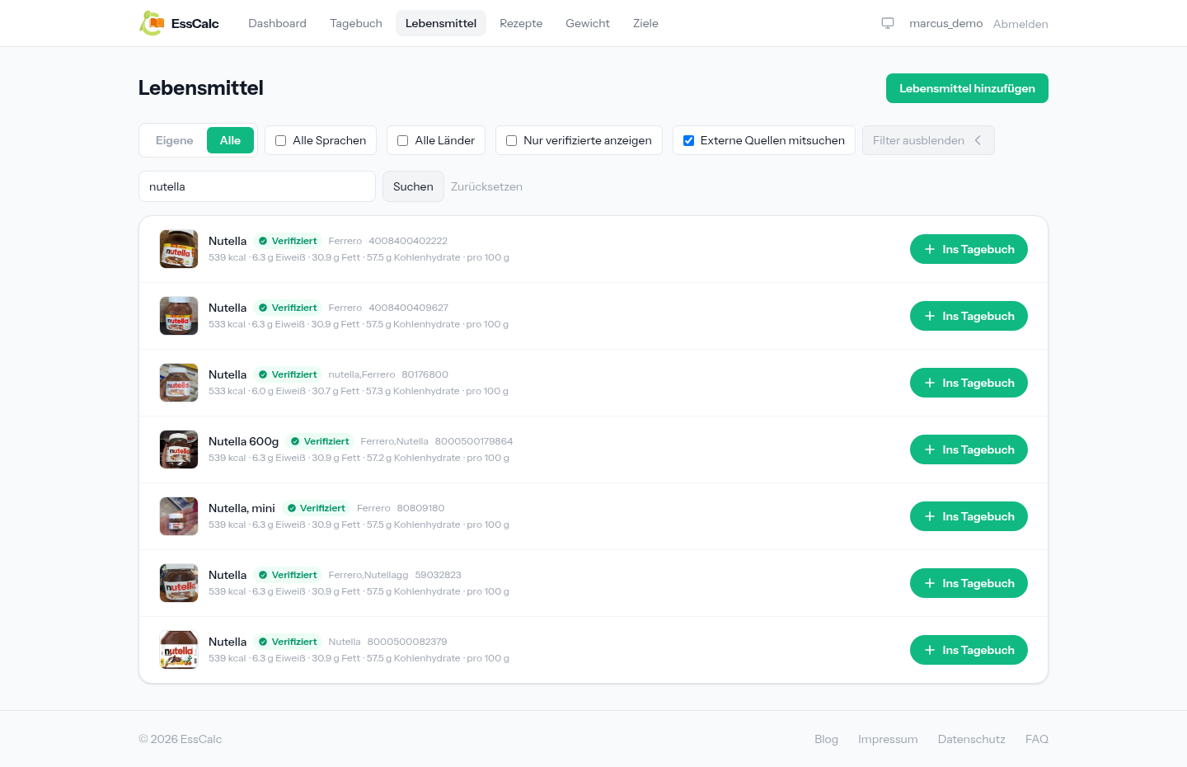Add Nutella 600g Ins Tagebuch
1187x767 pixels.
(x=969, y=449)
